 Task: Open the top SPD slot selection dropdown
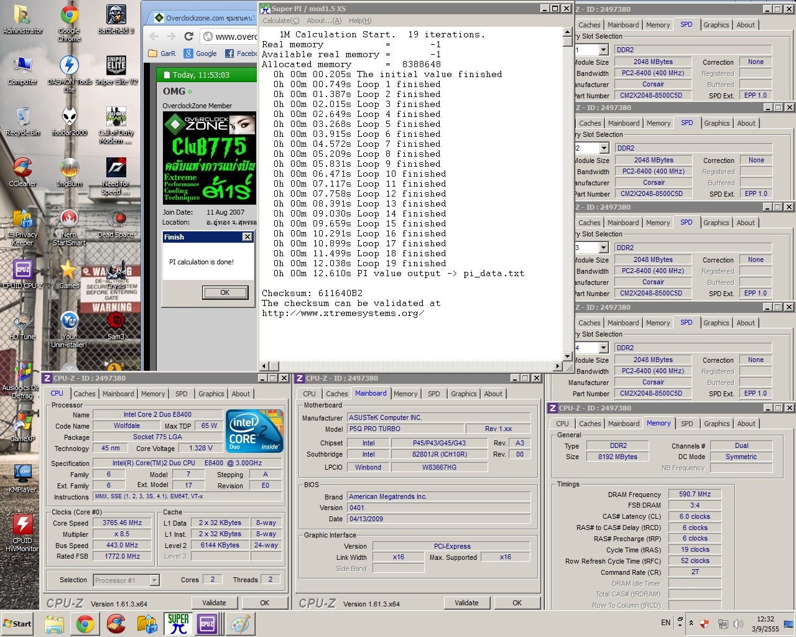point(604,50)
